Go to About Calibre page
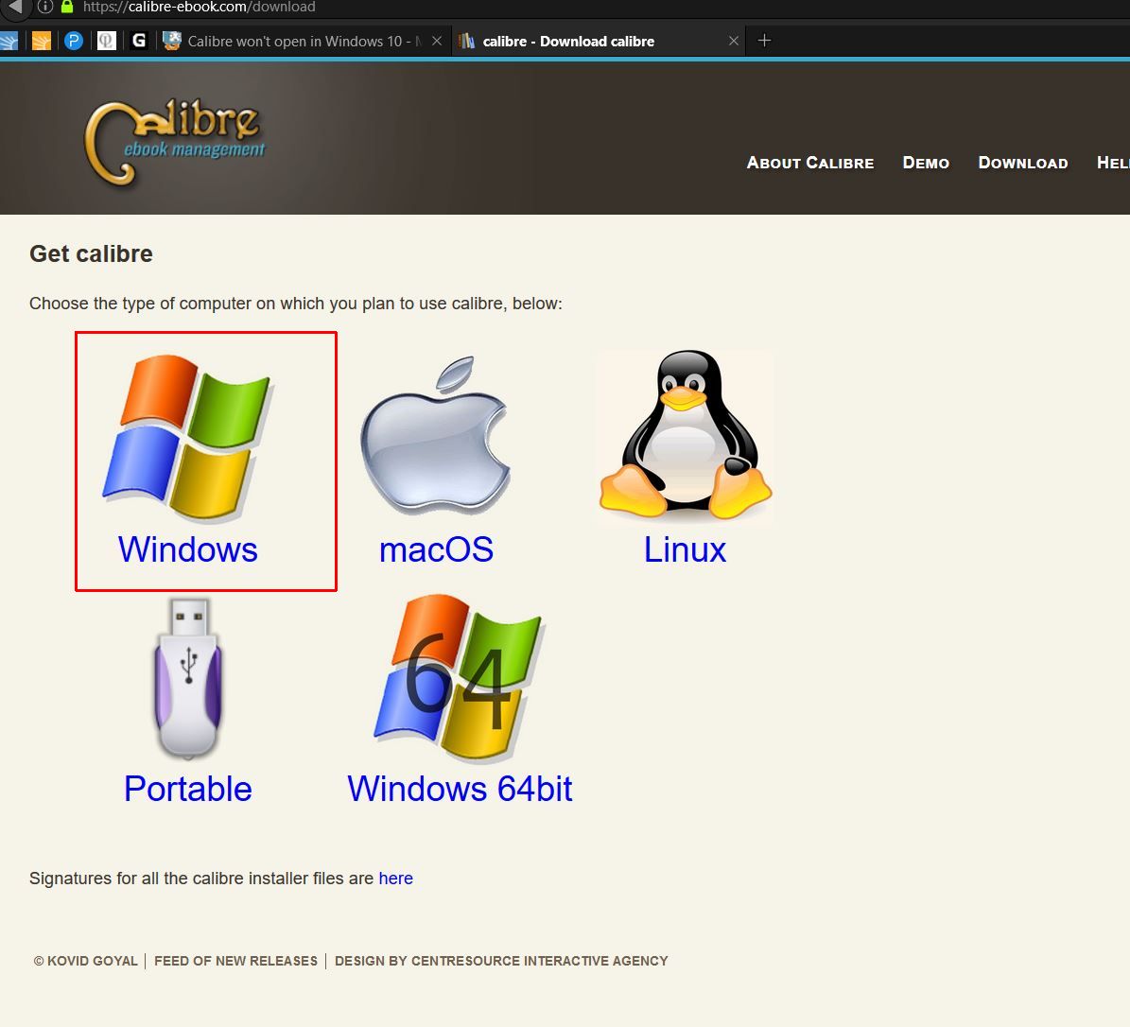Viewport: 1130px width, 1027px height. 810,163
